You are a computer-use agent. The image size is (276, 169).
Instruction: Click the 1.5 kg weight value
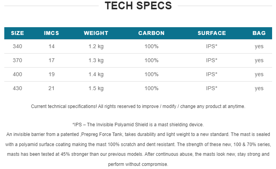(x=96, y=89)
